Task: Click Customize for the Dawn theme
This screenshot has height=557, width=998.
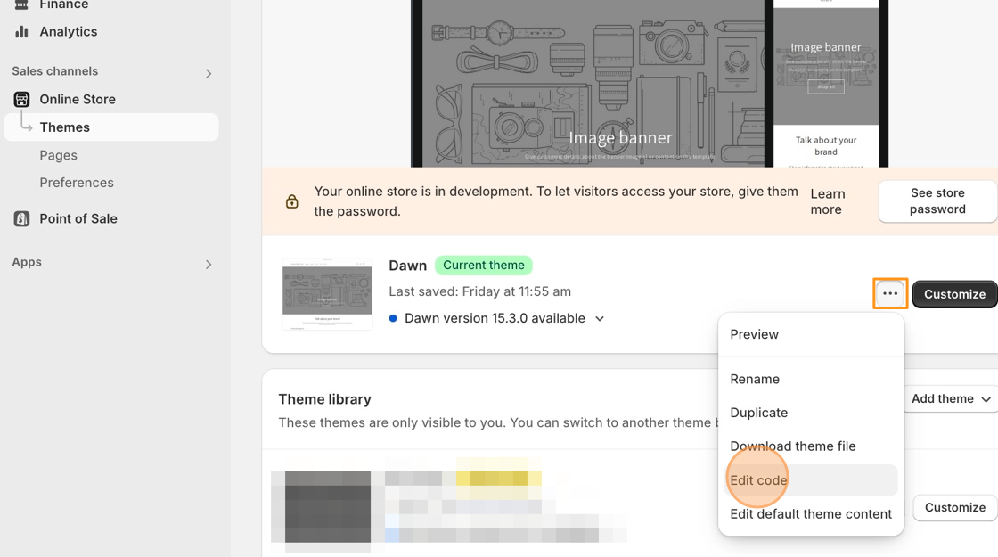Action: pos(954,294)
